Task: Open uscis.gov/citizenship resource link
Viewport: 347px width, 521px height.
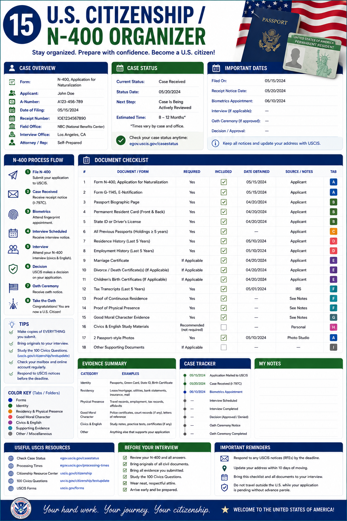Action: (76, 473)
